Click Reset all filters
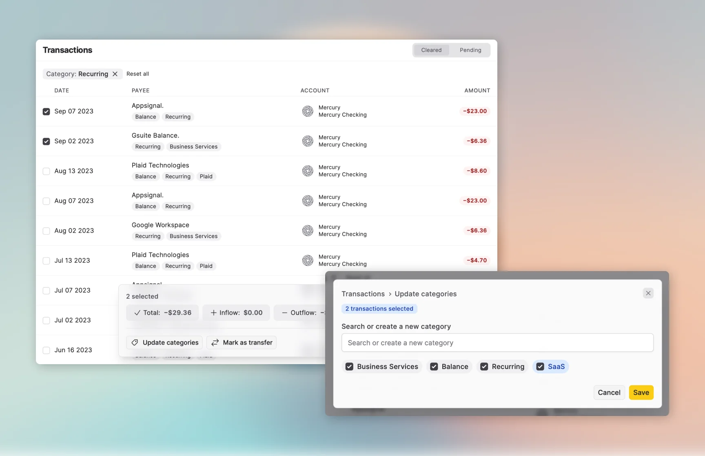 click(x=137, y=74)
